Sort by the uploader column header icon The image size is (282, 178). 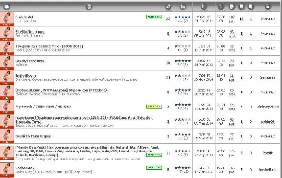pyautogui.click(x=268, y=7)
